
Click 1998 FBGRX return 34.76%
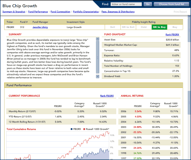137,153
